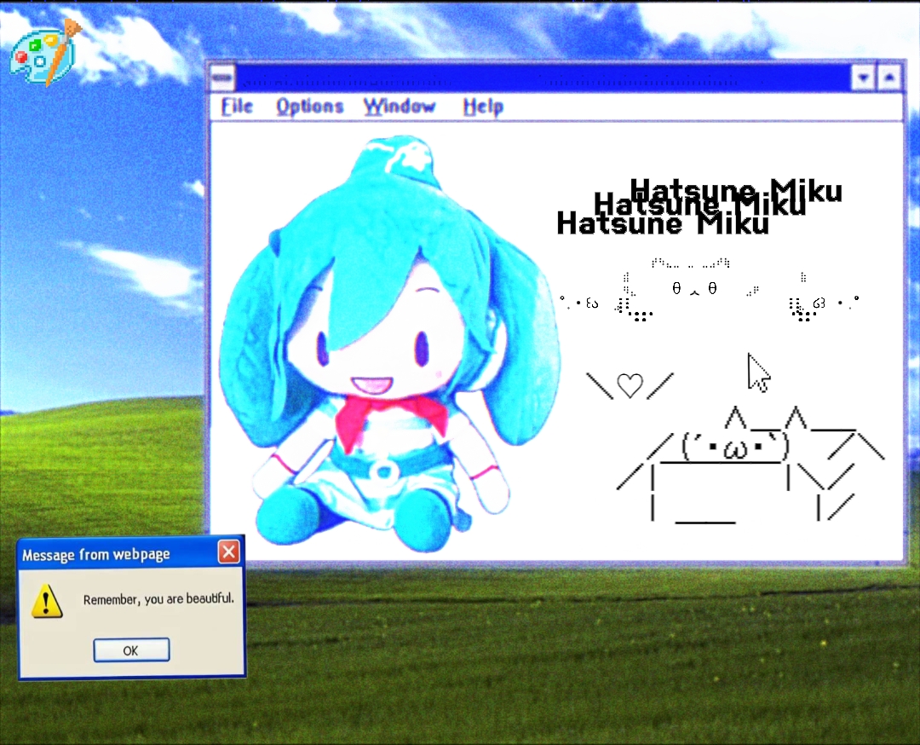920x745 pixels.
Task: Click the window's control-menu box
Action: (x=222, y=77)
